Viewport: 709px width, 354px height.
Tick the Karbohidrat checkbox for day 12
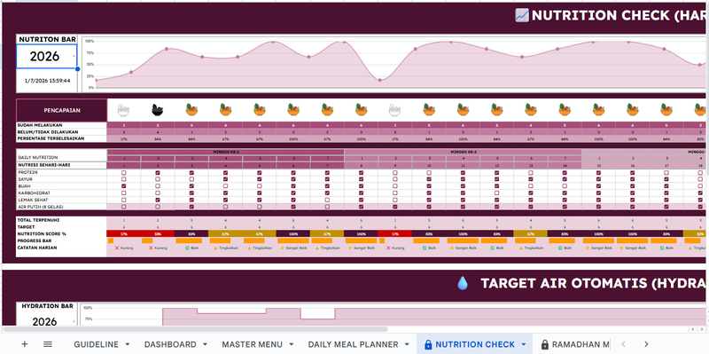coord(496,193)
